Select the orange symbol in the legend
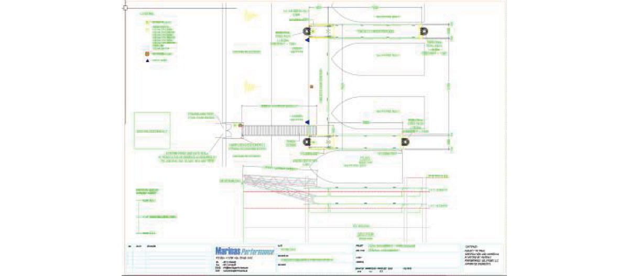The width and height of the screenshot is (629, 276). point(147,54)
